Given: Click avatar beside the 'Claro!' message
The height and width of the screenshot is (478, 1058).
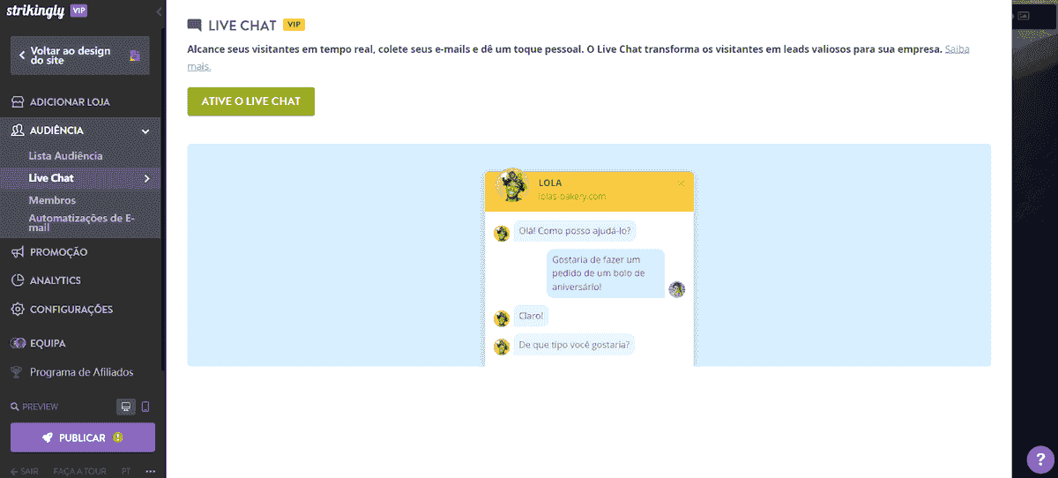Looking at the screenshot, I should 502,318.
